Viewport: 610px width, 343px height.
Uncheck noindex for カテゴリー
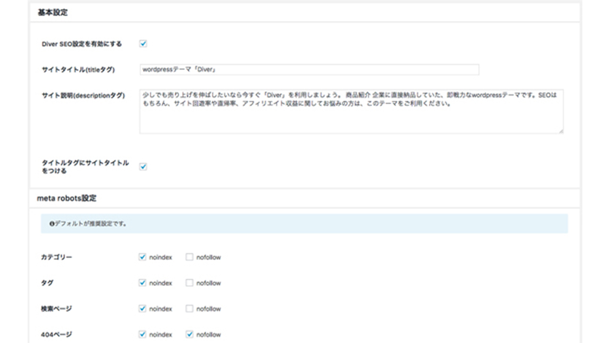point(142,257)
